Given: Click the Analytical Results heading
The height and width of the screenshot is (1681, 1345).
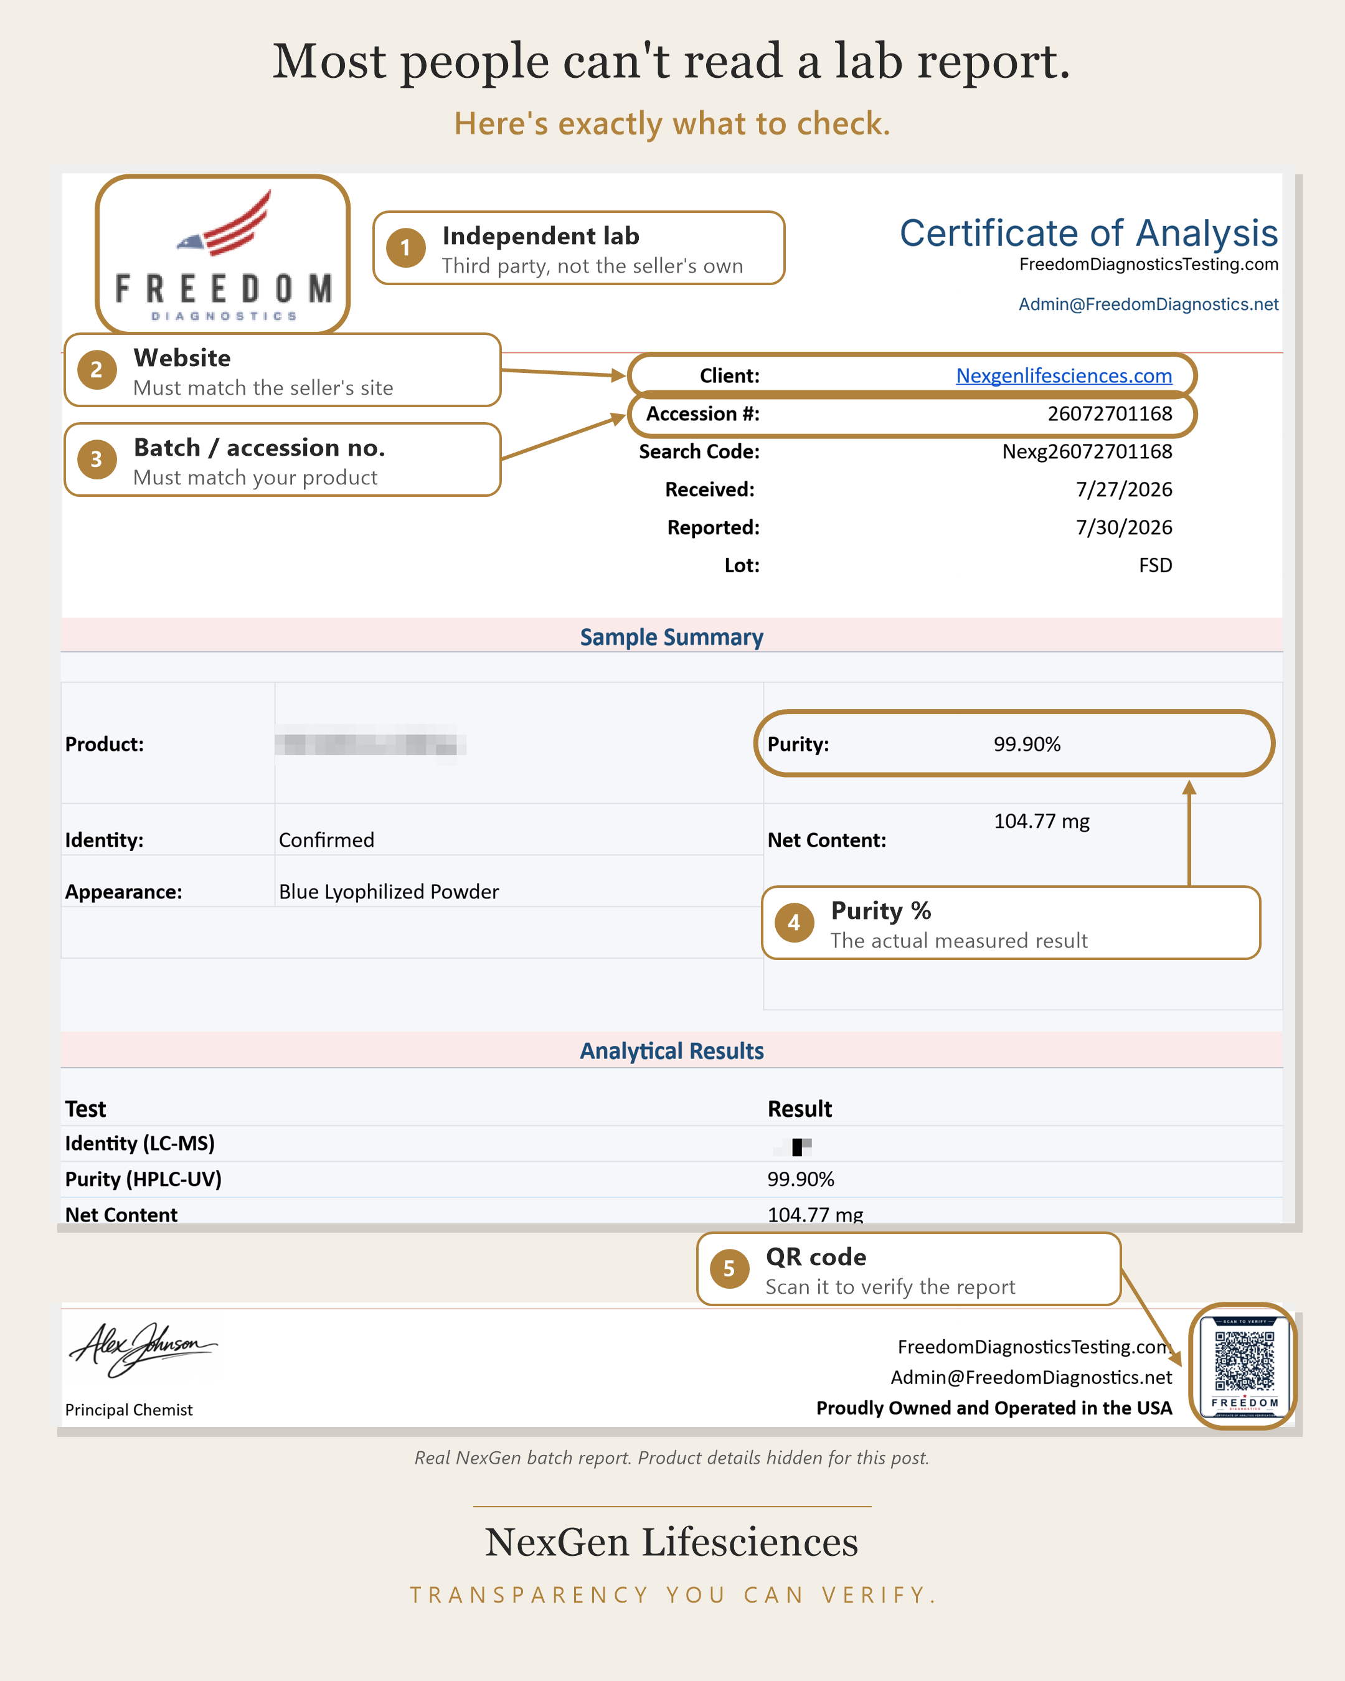Looking at the screenshot, I should point(671,1051).
